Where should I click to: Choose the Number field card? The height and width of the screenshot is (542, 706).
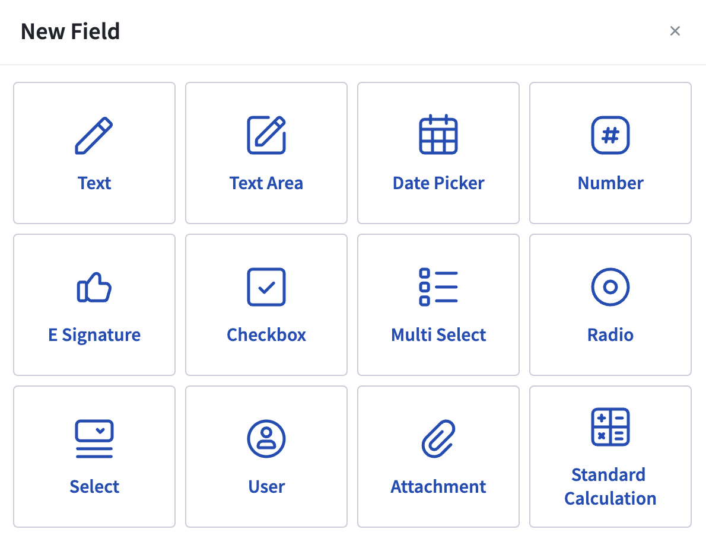point(610,152)
